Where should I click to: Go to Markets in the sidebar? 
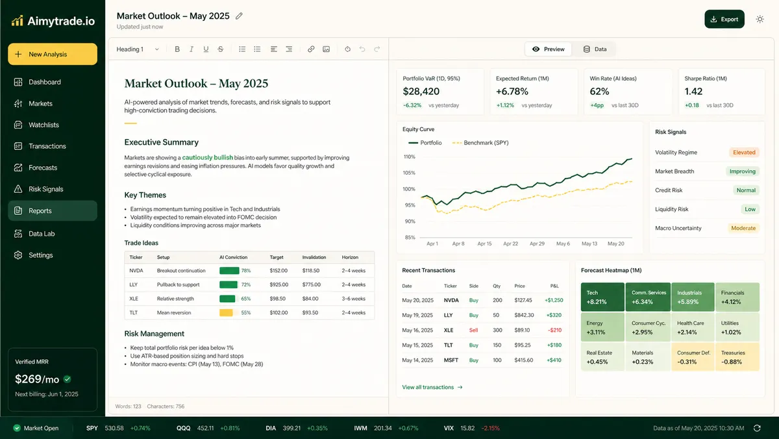[x=53, y=104]
